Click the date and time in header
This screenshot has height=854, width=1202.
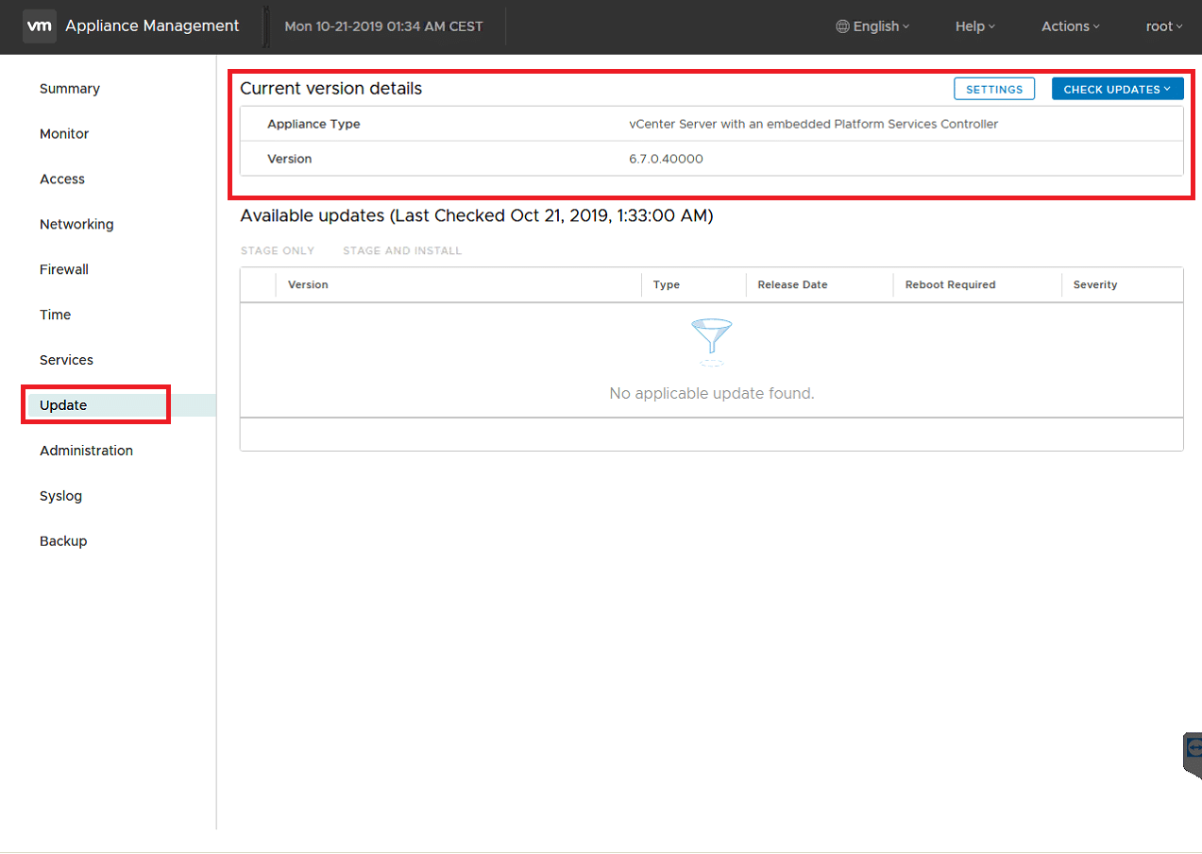[x=383, y=26]
